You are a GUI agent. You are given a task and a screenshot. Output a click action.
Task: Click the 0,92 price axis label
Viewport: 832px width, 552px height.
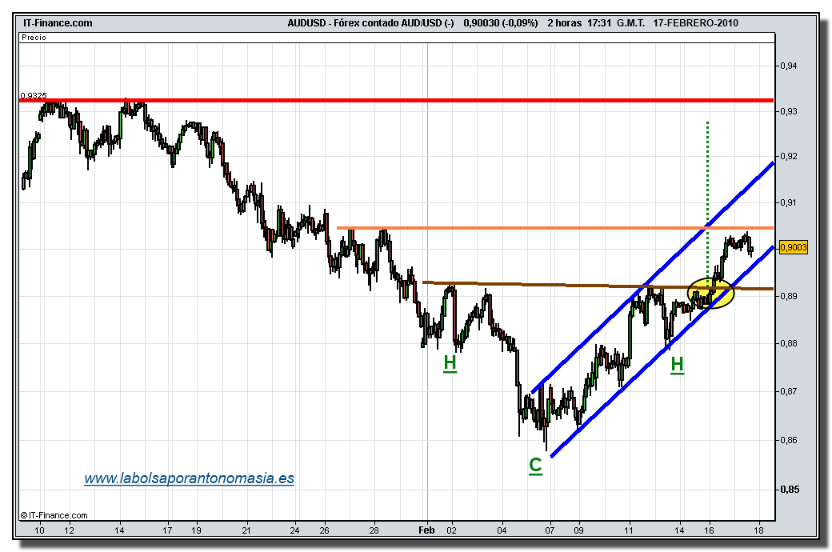coord(788,156)
